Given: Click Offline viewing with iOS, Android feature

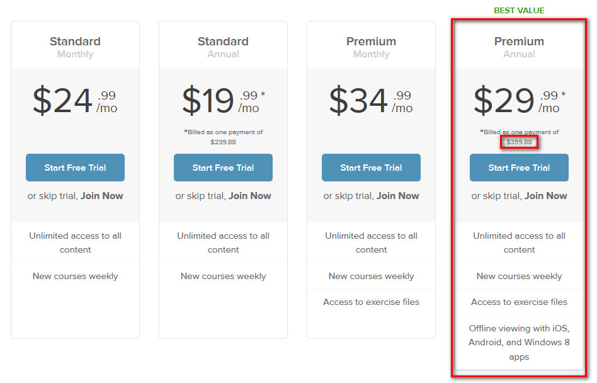Looking at the screenshot, I should pos(519,343).
